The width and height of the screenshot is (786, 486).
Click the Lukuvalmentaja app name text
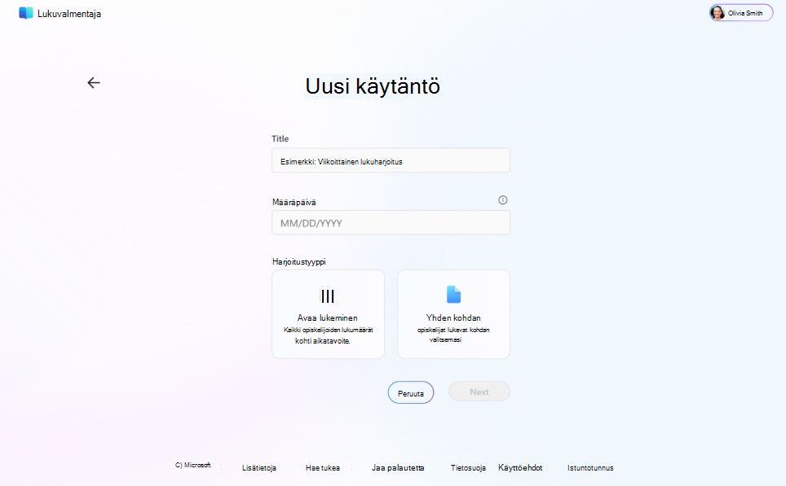[x=69, y=14]
